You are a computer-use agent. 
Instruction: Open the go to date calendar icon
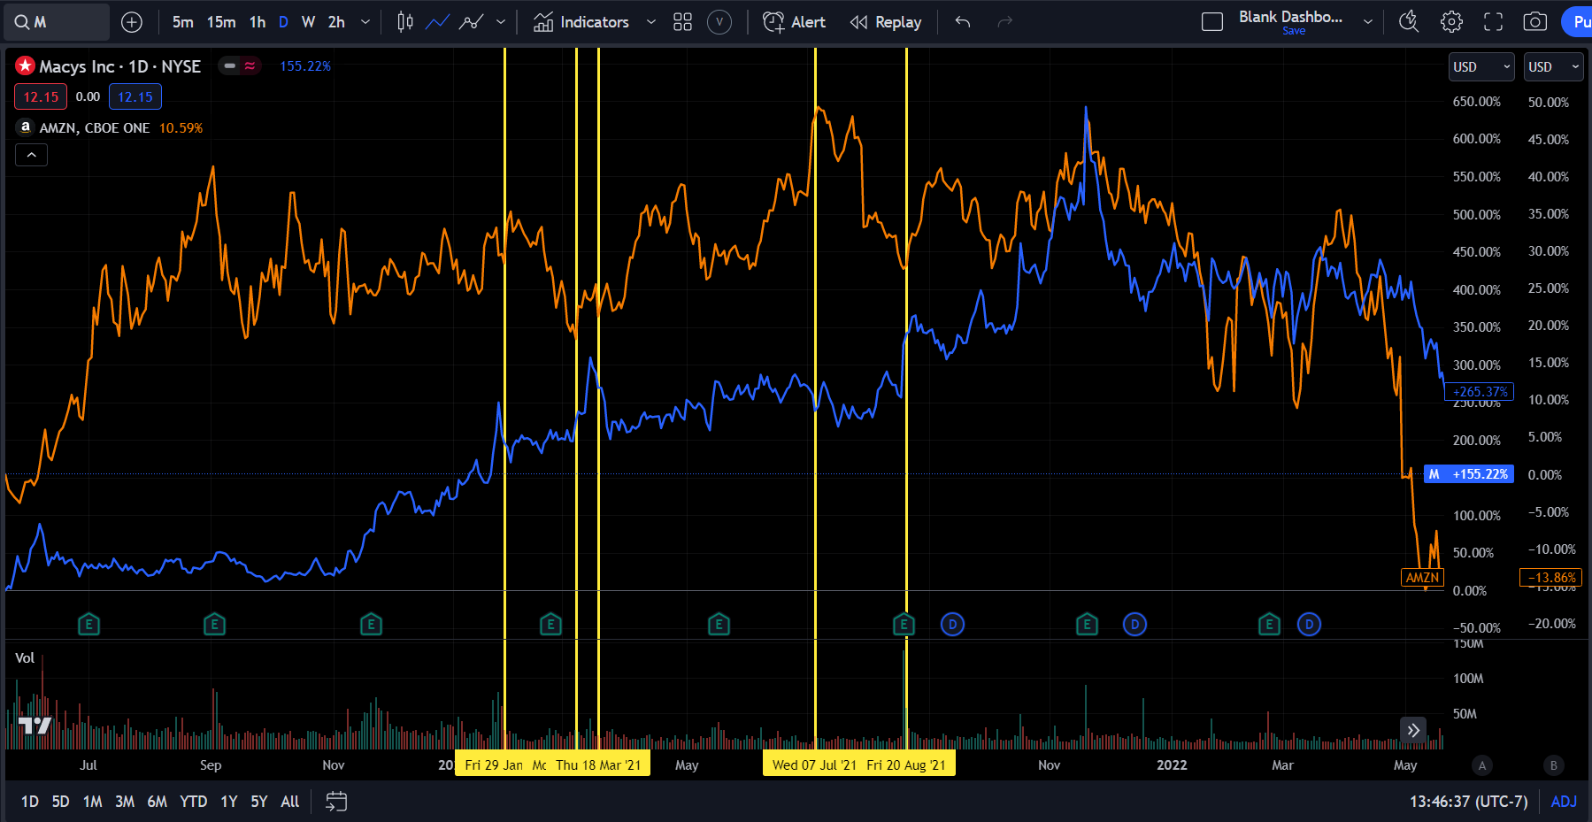(336, 802)
